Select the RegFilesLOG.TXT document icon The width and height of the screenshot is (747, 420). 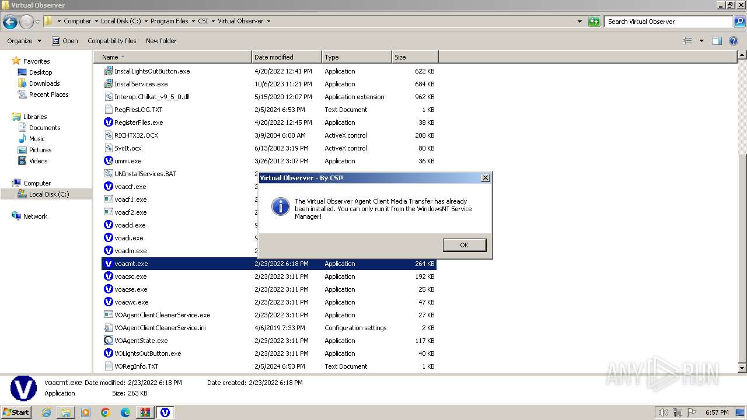(x=108, y=110)
